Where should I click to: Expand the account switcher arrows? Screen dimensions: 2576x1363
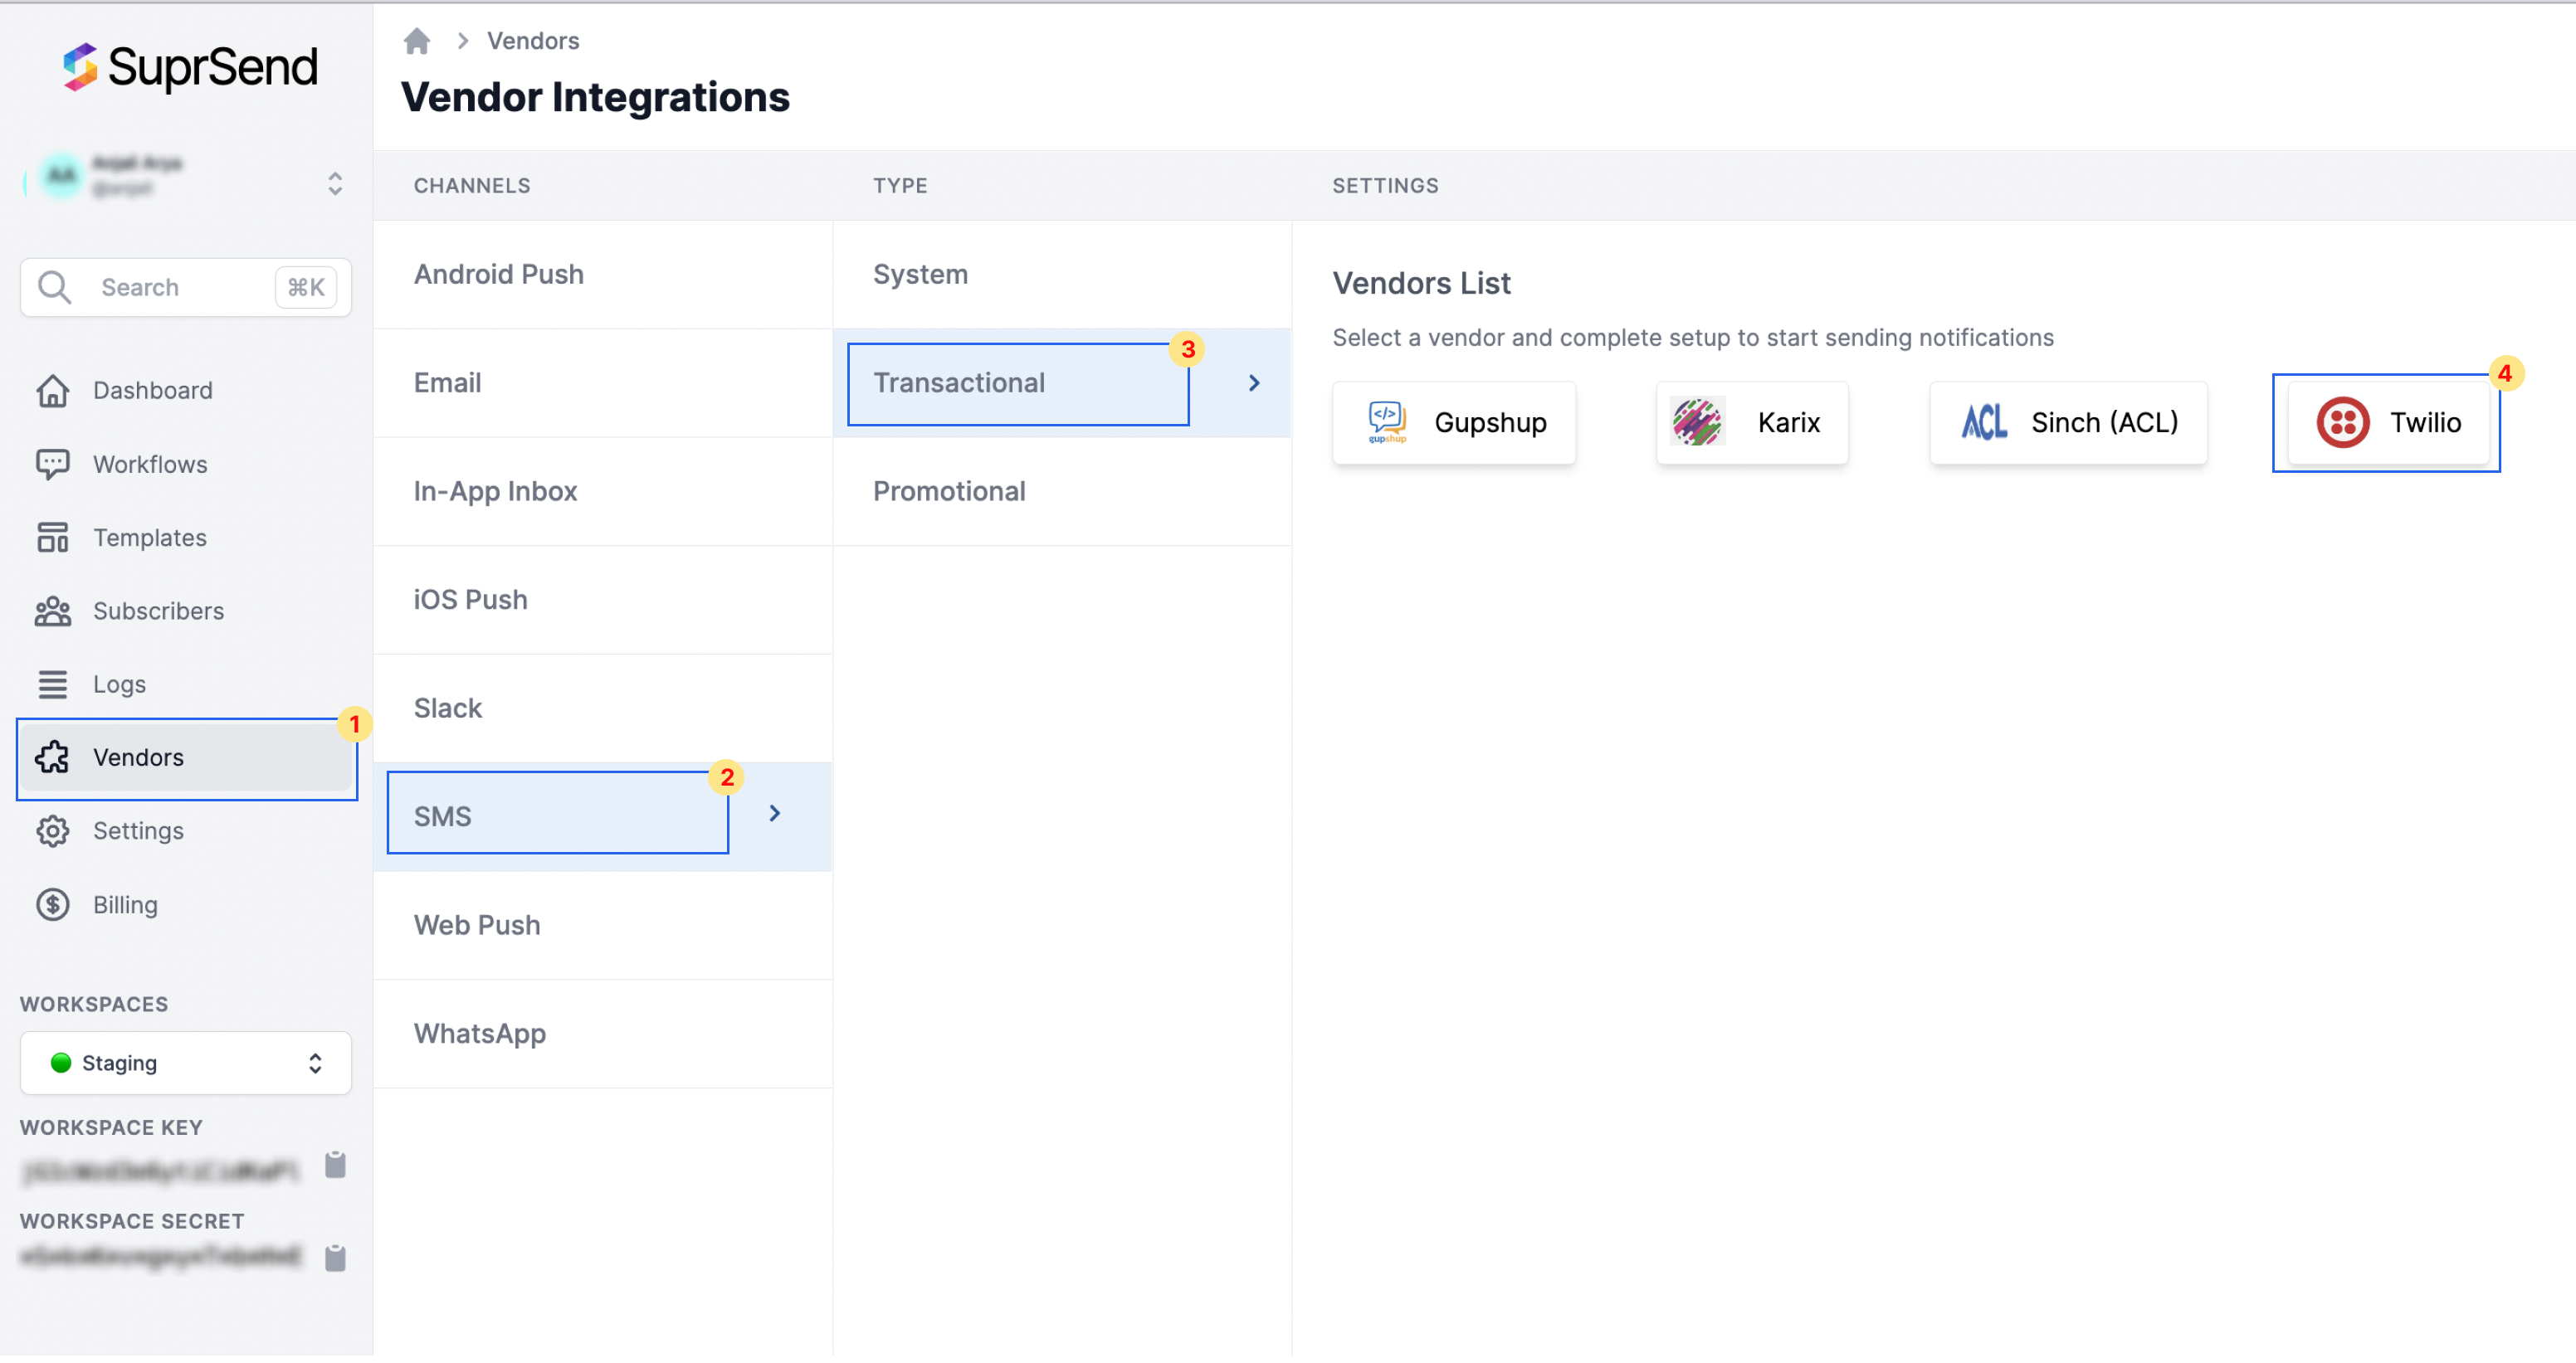[x=335, y=184]
